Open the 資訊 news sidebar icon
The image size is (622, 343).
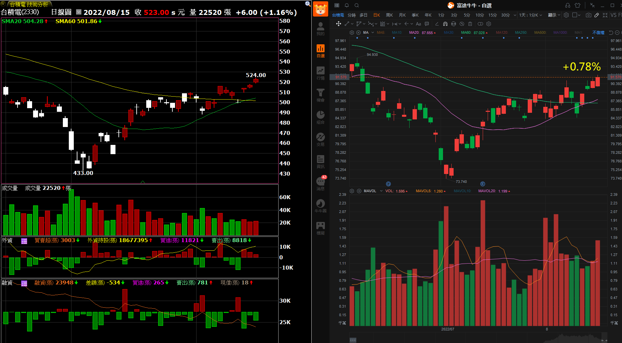coord(320,162)
